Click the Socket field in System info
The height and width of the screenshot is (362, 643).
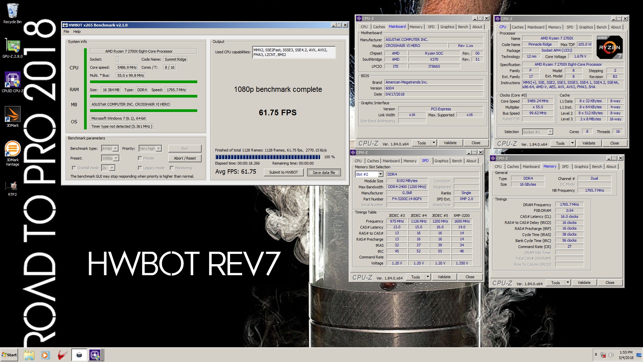(x=117, y=59)
